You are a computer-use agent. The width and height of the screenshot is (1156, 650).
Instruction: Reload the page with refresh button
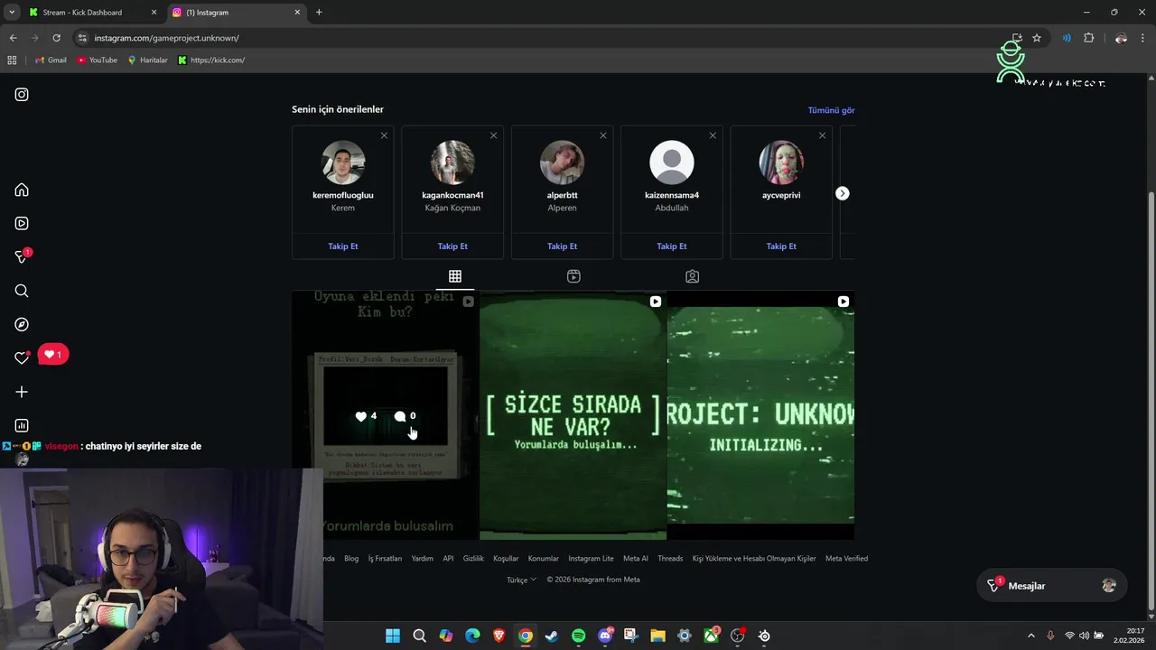[56, 38]
